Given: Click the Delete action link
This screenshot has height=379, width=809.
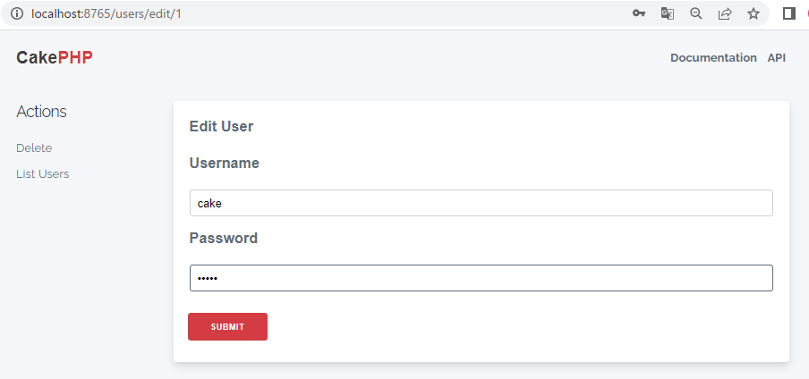Looking at the screenshot, I should pyautogui.click(x=34, y=148).
